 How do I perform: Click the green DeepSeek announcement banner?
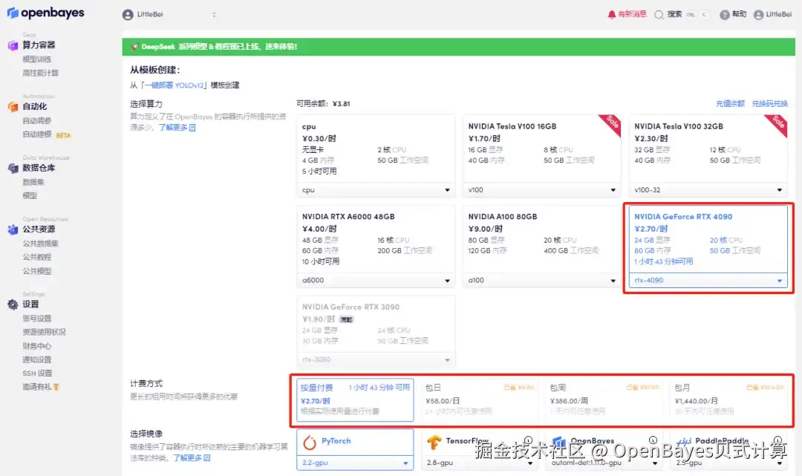click(458, 47)
